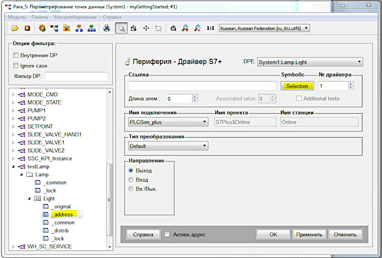
Task: Click the rotate tool with exclamation mark
Action: [134, 28]
